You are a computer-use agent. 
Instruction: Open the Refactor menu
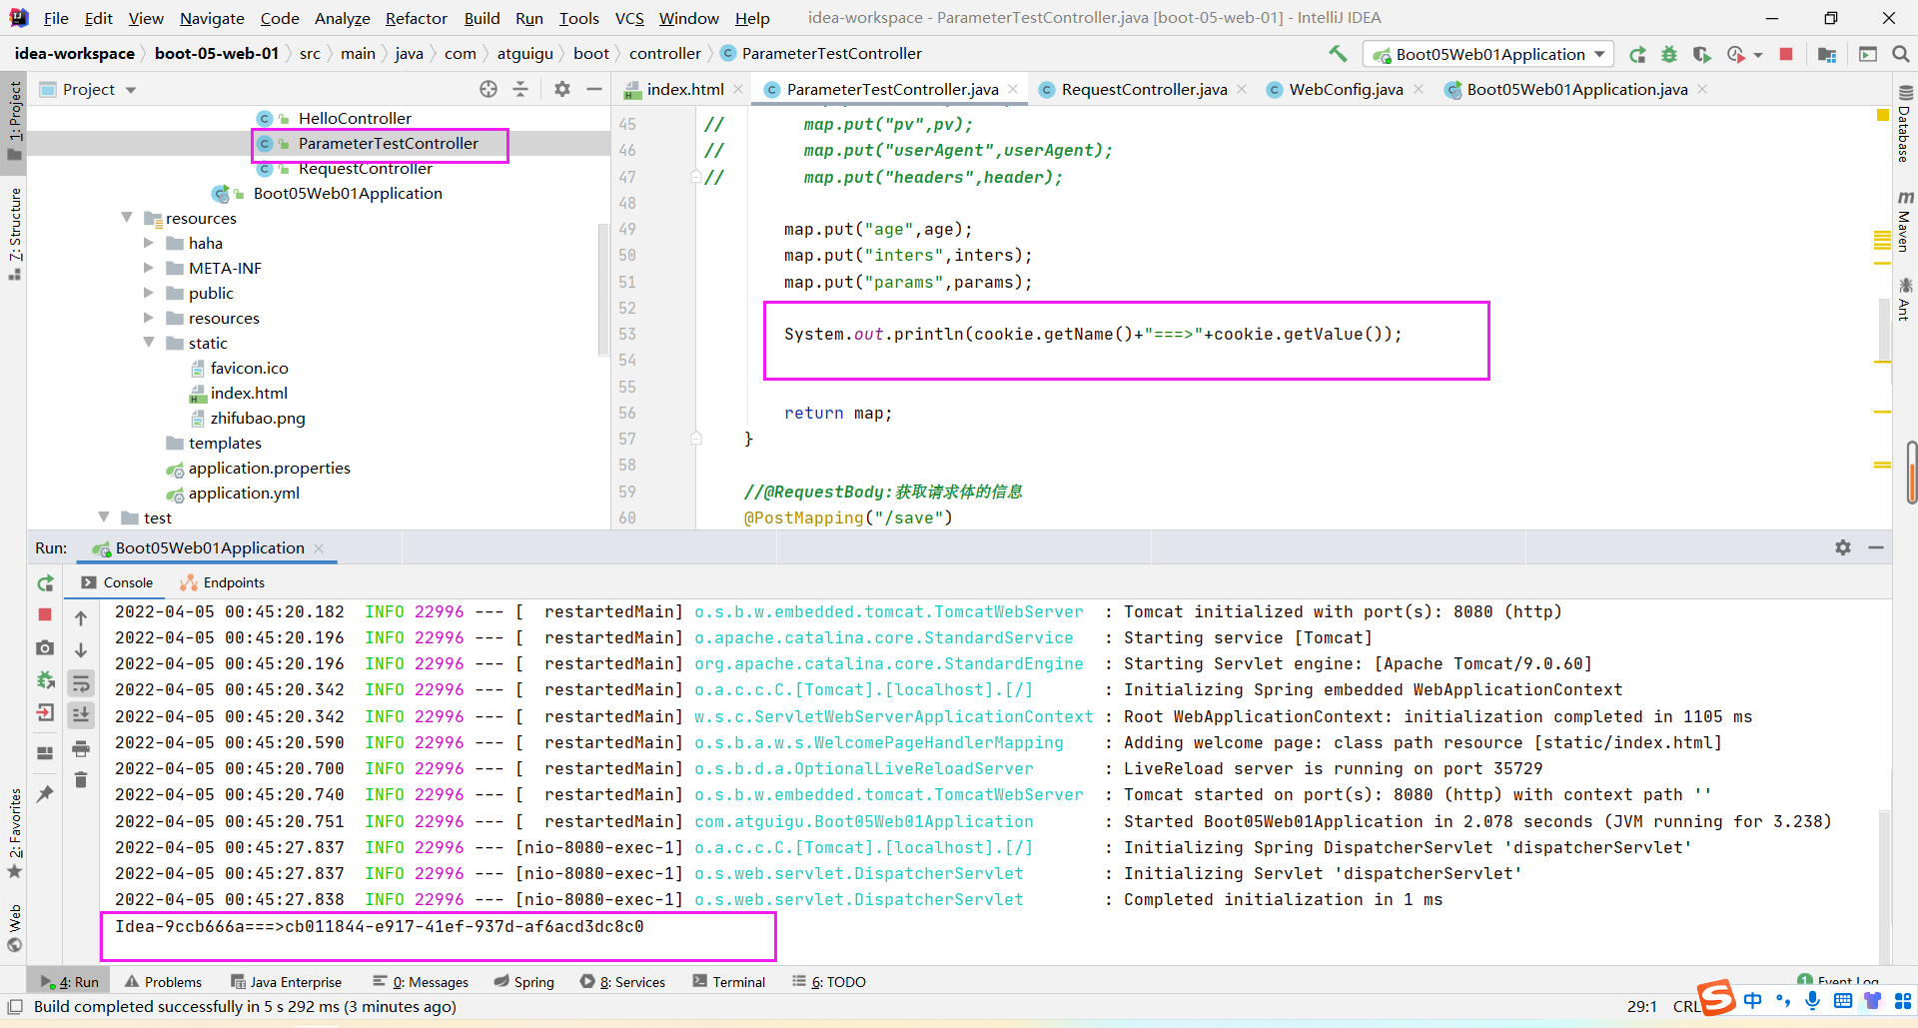pos(416,18)
